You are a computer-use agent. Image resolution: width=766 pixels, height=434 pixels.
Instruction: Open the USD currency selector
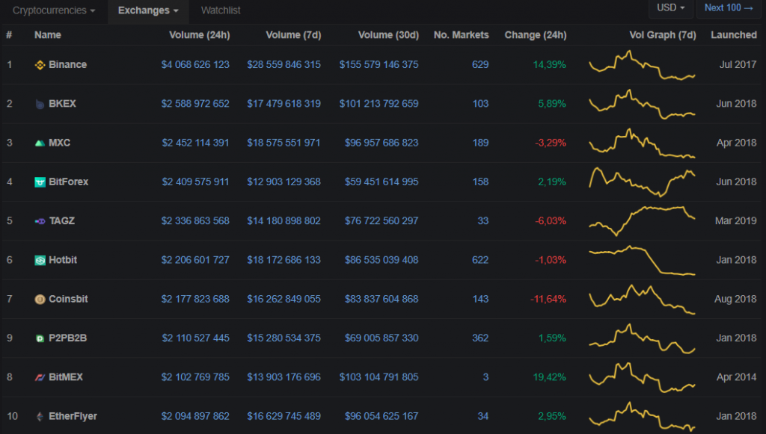tap(670, 8)
